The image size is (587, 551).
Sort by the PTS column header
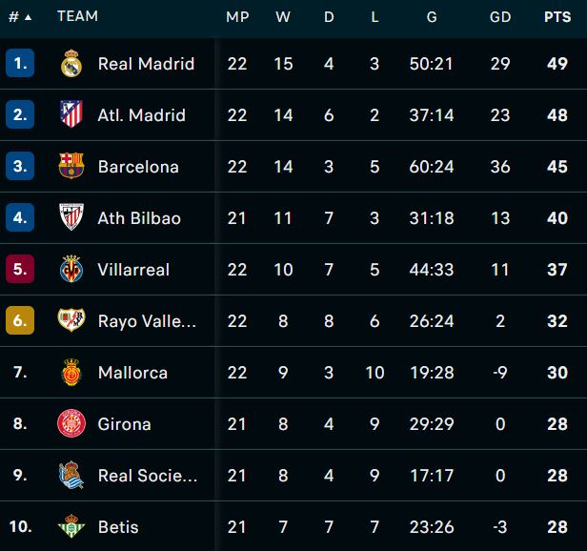(557, 17)
